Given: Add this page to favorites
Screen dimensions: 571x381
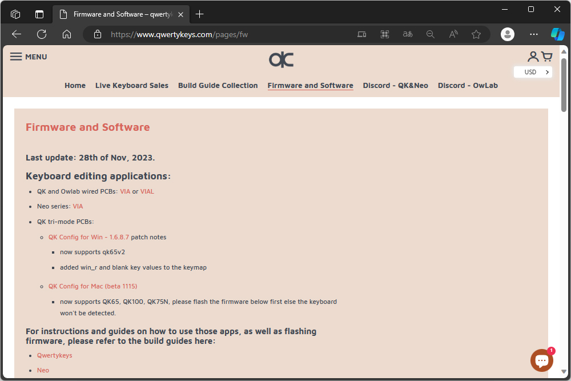Looking at the screenshot, I should pyautogui.click(x=476, y=34).
